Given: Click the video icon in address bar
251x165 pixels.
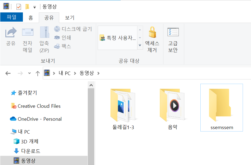Looking at the screenshot, I should click(x=47, y=73).
